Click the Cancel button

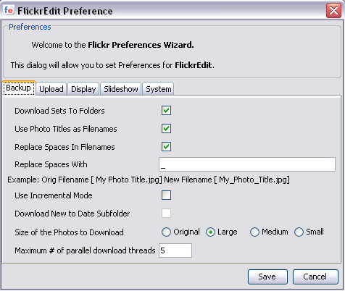315,277
